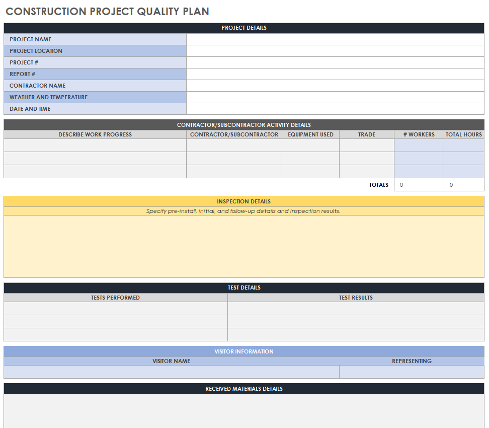Select first # Workers entry cell

419,146
